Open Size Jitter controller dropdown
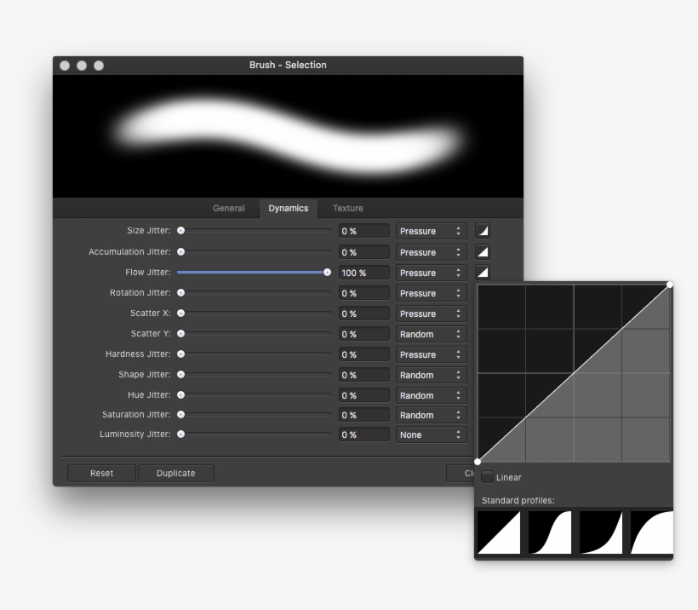Image resolution: width=698 pixels, height=610 pixels. click(431, 231)
